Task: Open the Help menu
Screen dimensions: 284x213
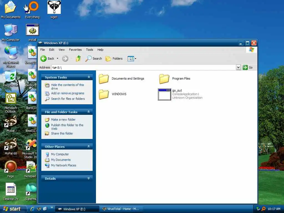Action: click(x=100, y=50)
